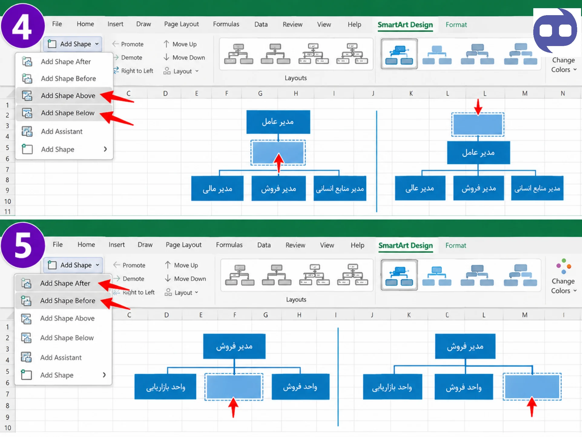Open the Format tab in step 4 ribbon
Image resolution: width=582 pixels, height=437 pixels.
click(x=456, y=25)
